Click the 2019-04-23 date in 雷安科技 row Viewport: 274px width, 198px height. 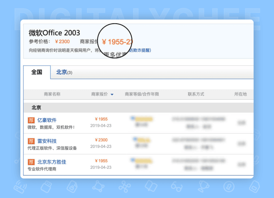click(x=101, y=147)
